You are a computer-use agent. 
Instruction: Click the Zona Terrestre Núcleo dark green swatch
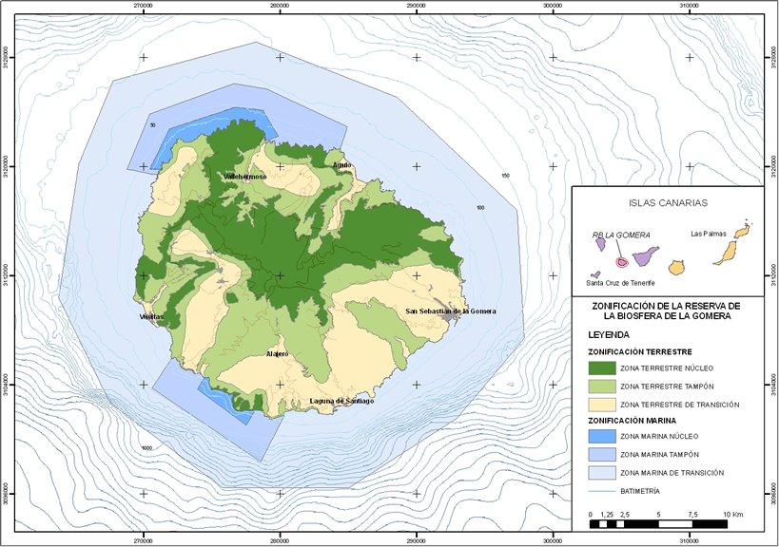pos(600,367)
